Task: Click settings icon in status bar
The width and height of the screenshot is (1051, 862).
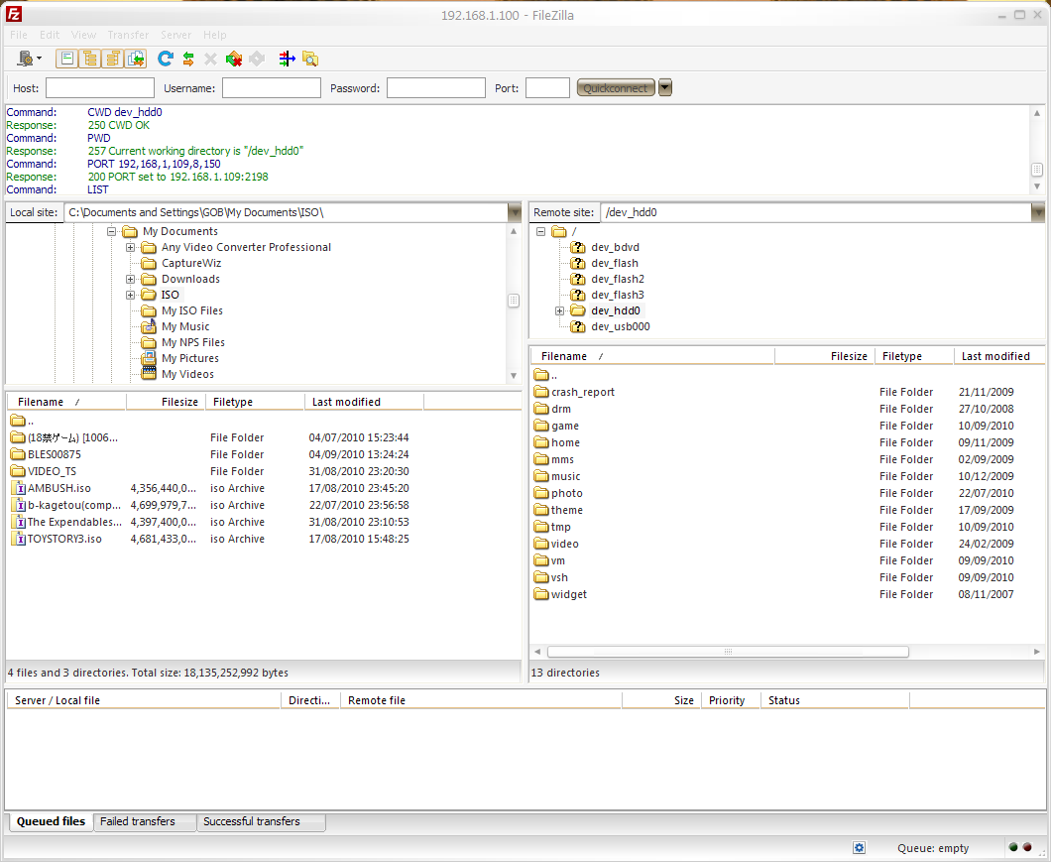Action: 859,848
